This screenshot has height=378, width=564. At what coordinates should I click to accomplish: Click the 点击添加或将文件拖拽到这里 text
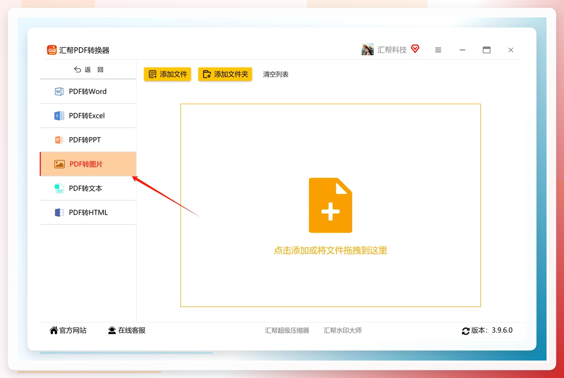tap(331, 250)
